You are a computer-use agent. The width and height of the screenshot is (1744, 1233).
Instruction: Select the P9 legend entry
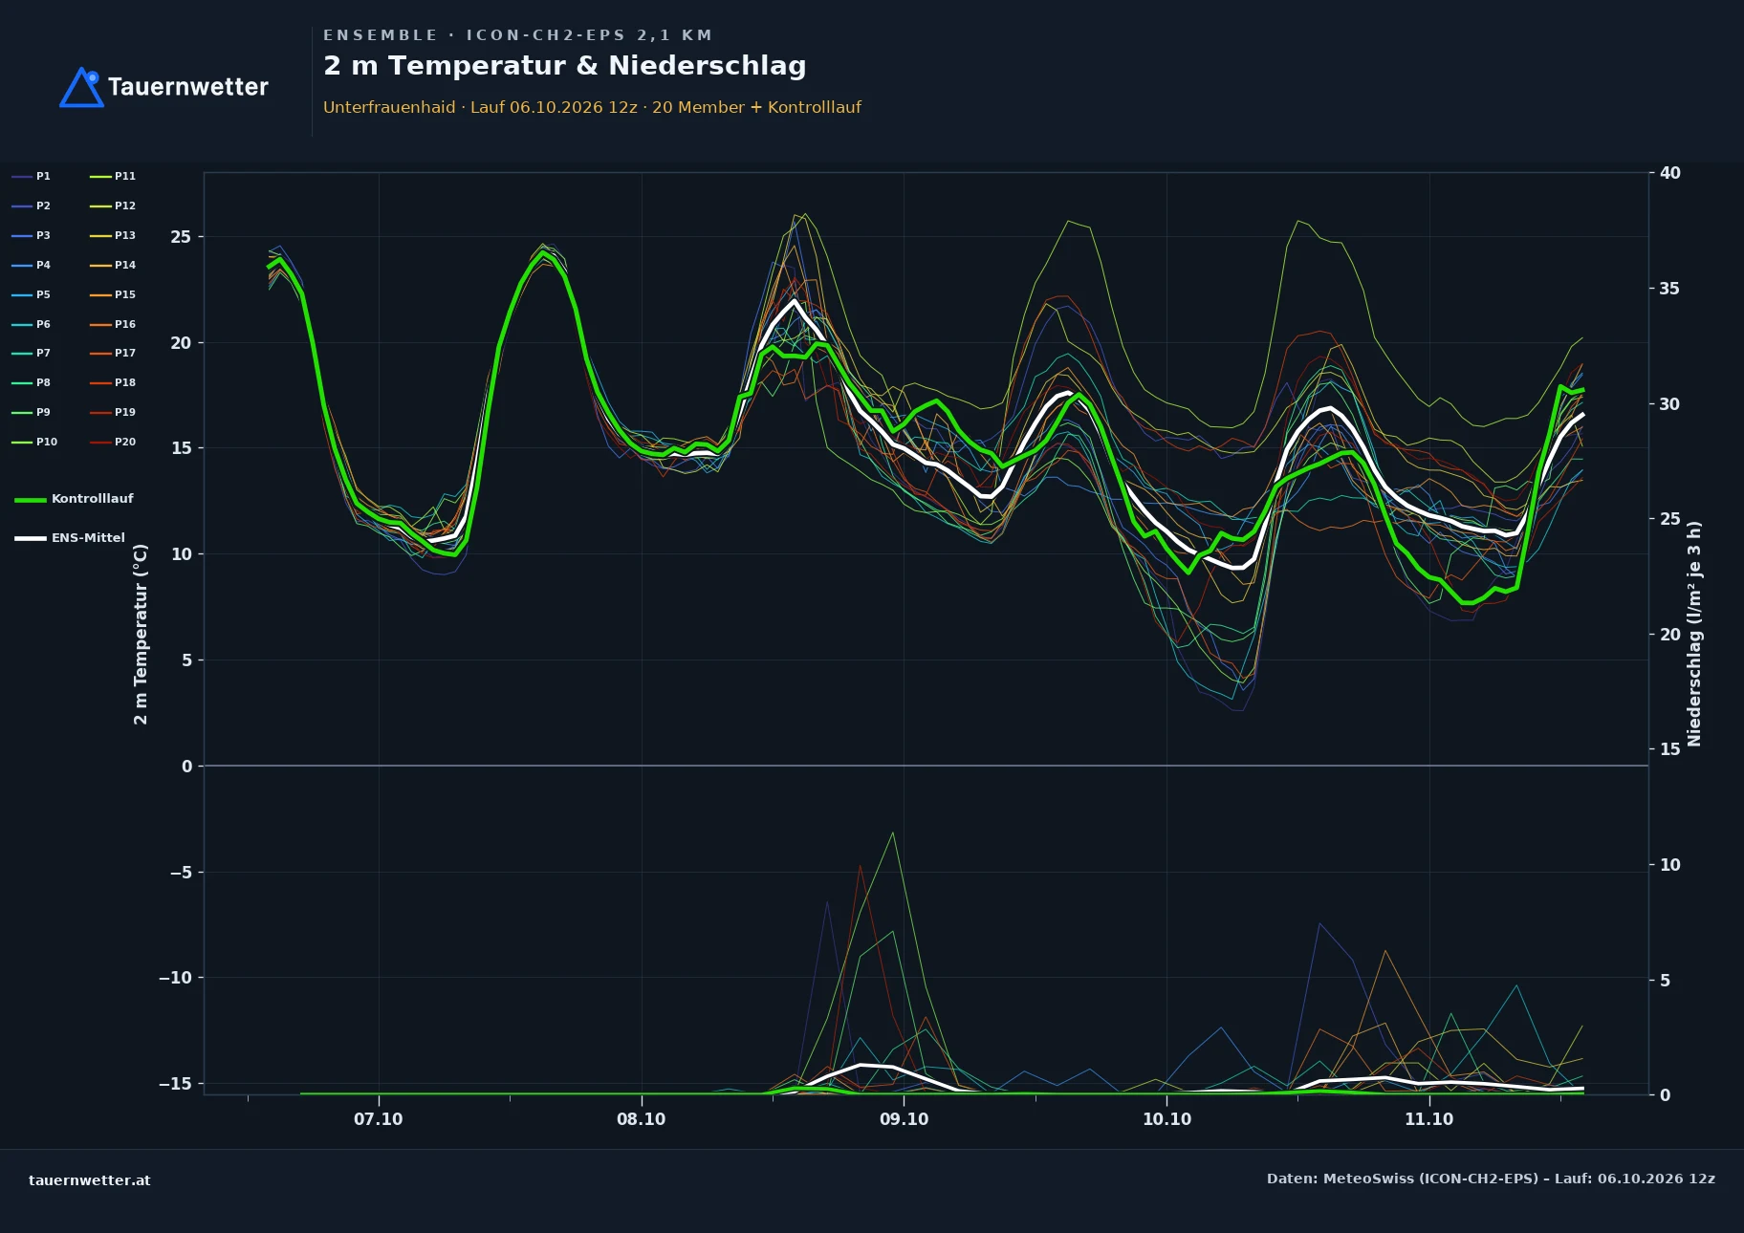tap(32, 412)
